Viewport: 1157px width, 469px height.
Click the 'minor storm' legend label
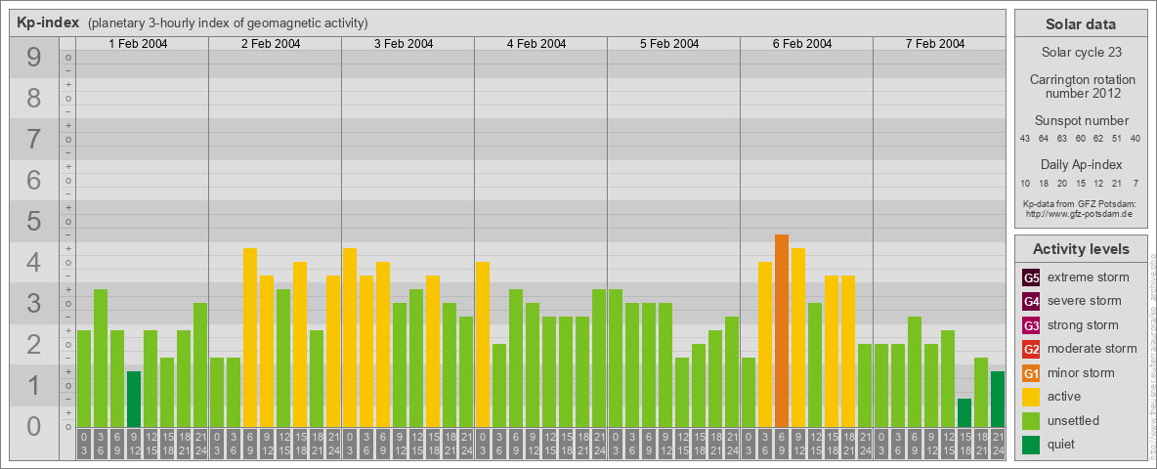[1081, 373]
